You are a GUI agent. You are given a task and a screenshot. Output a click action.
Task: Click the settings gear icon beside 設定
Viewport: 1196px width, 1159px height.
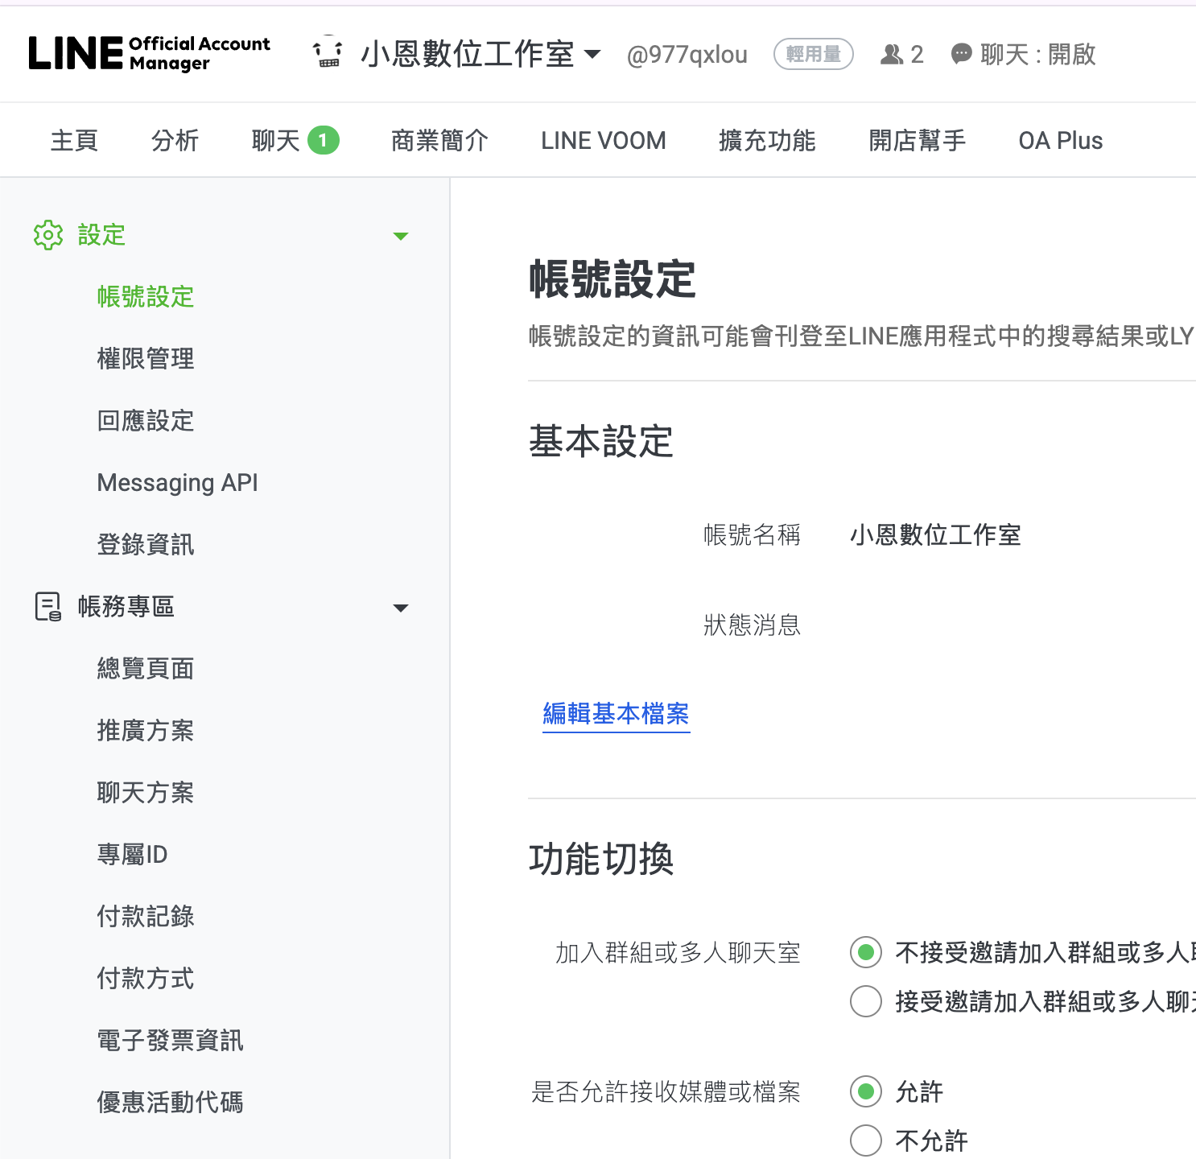49,235
